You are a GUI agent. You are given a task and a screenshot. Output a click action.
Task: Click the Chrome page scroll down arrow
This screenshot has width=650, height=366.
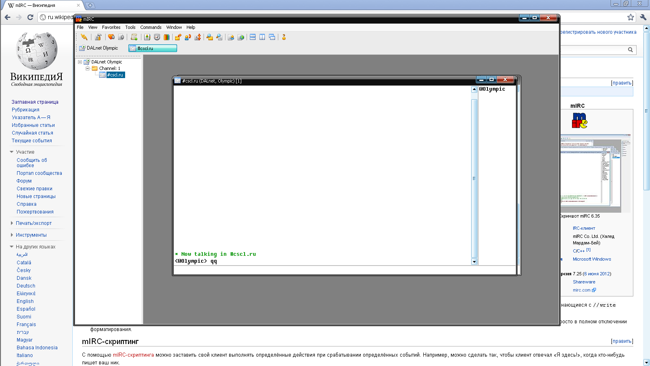tap(646, 362)
